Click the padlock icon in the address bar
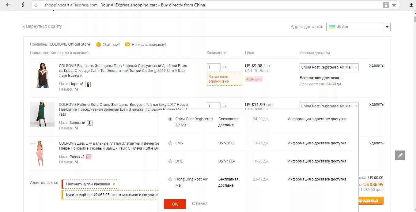Screen dimensions: 416x212 [x=386, y=5]
